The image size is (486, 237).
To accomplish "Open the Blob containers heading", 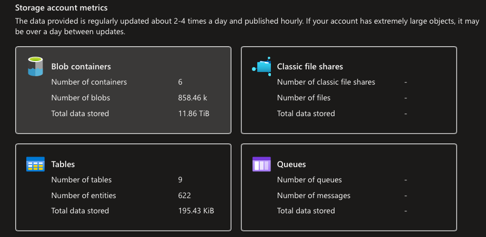I will click(x=81, y=67).
